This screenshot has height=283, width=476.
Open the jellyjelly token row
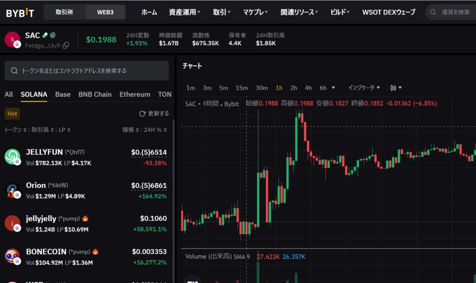coord(86,224)
